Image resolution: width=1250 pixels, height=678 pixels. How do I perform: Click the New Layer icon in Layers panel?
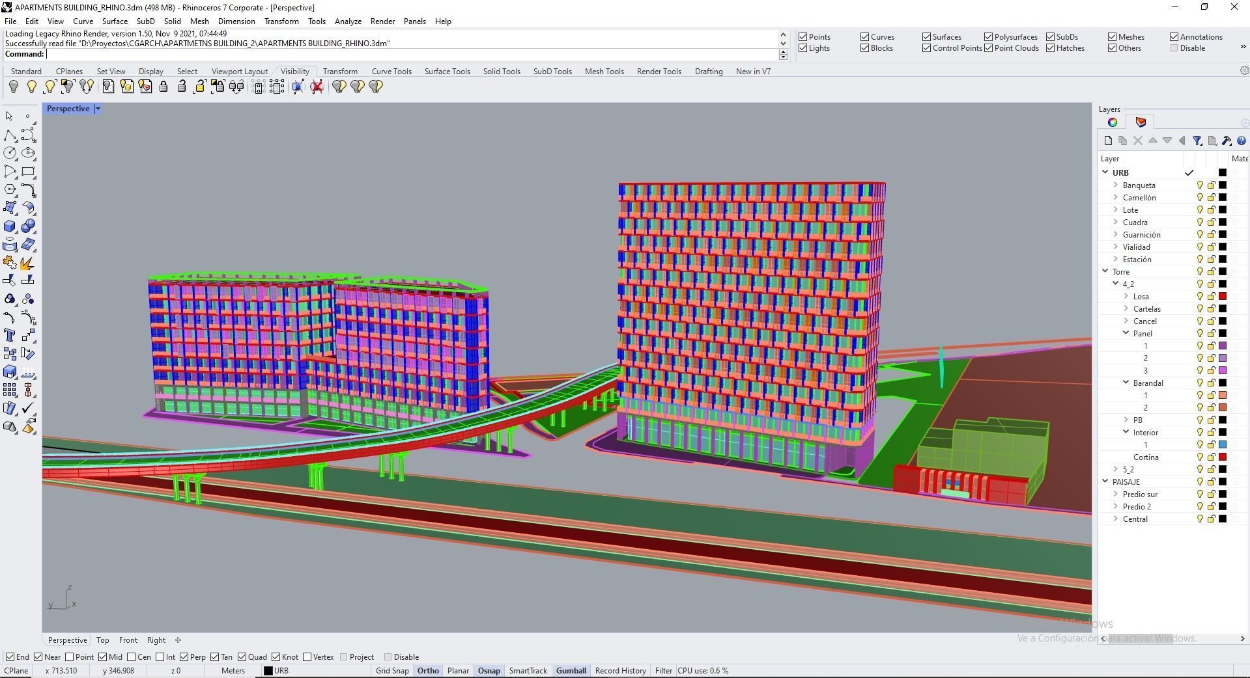(x=1108, y=141)
